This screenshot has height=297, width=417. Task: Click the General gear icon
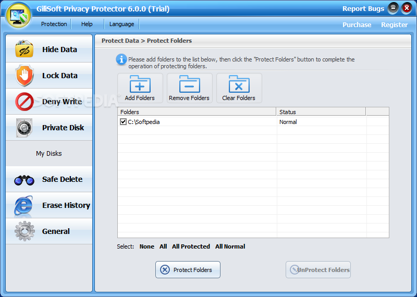tap(24, 231)
